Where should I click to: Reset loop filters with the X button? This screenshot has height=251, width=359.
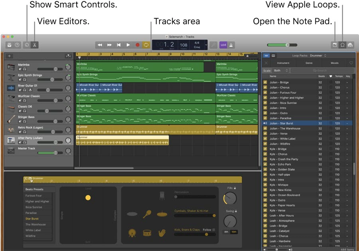tap(266, 63)
